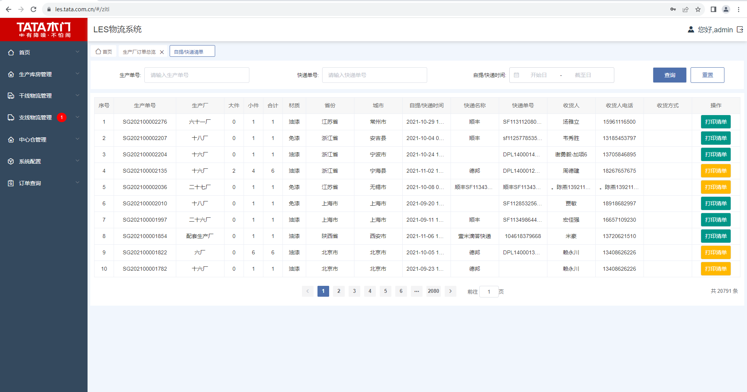Click the 开始日 start date field
Screen dimensions: 747x392
pos(538,75)
